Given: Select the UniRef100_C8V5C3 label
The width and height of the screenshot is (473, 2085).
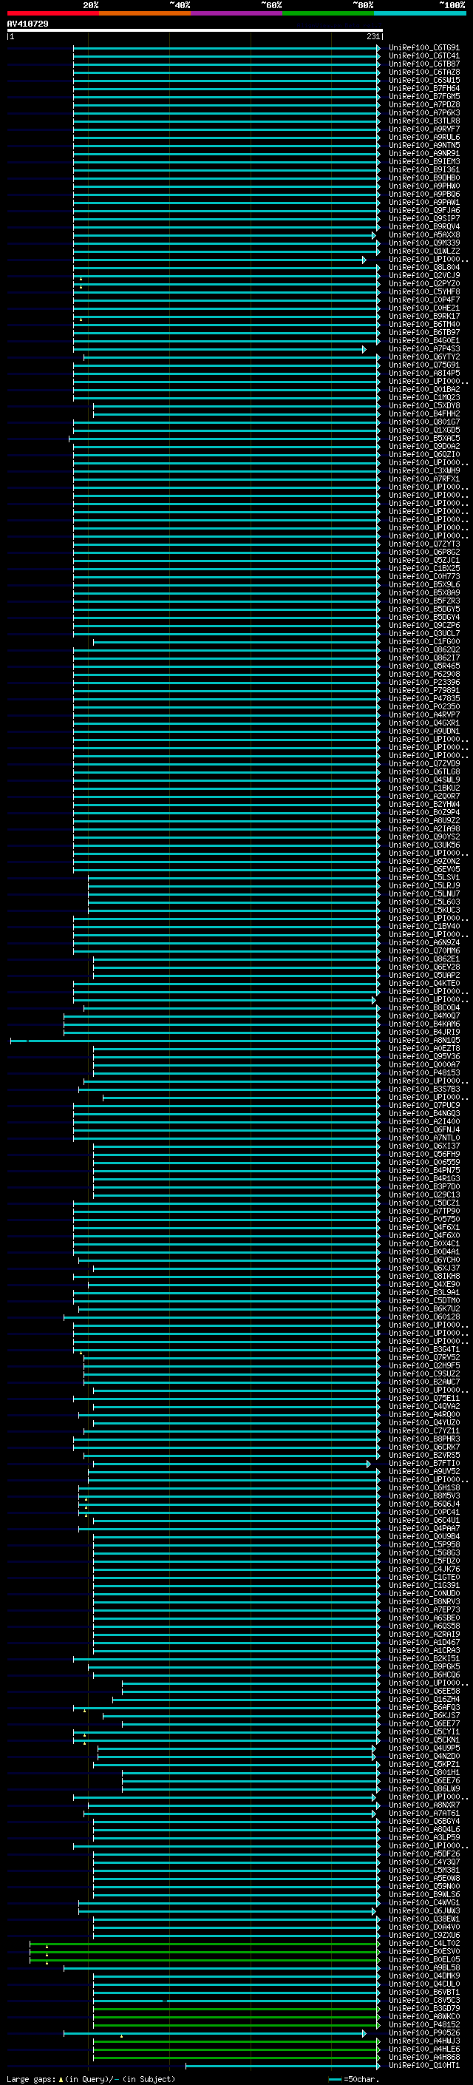Looking at the screenshot, I should (424, 2000).
